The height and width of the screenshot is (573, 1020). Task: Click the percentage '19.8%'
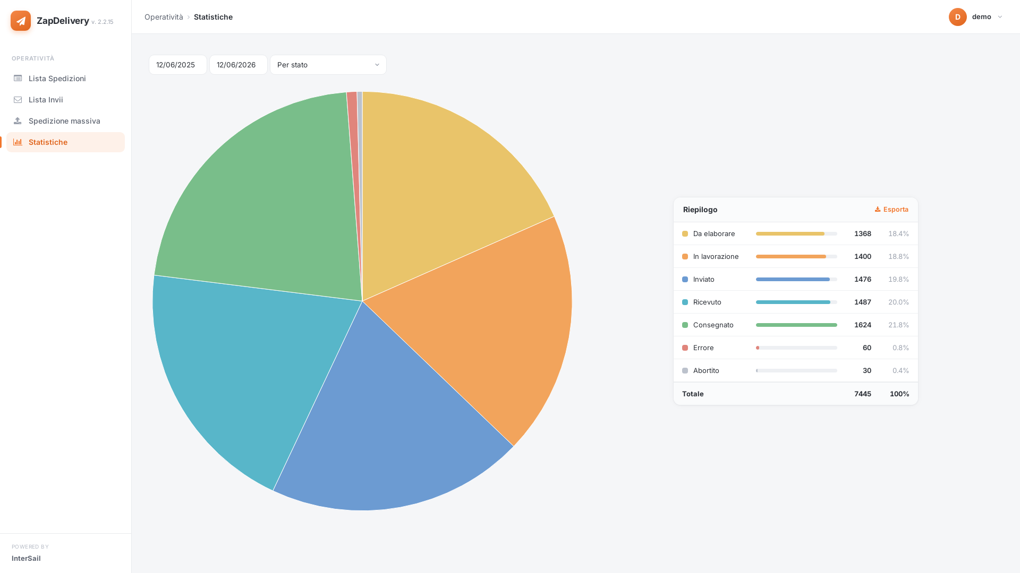point(898,280)
